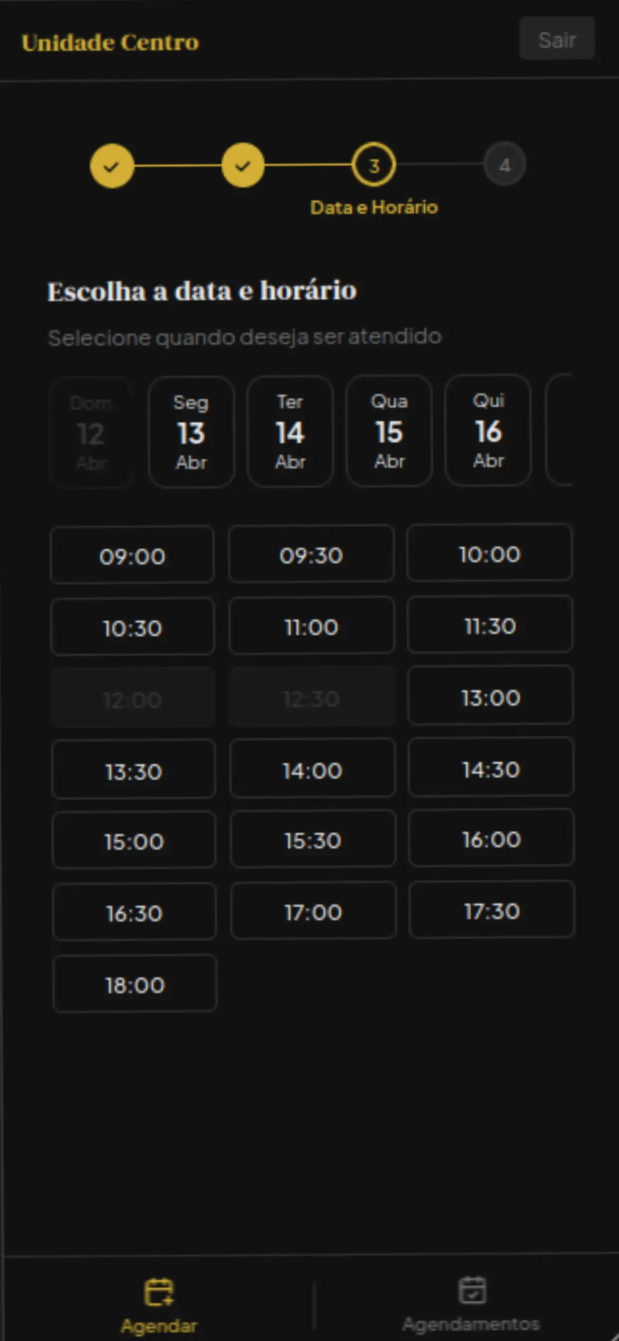
Task: Select 14:00 as appointment time
Action: coord(312,769)
